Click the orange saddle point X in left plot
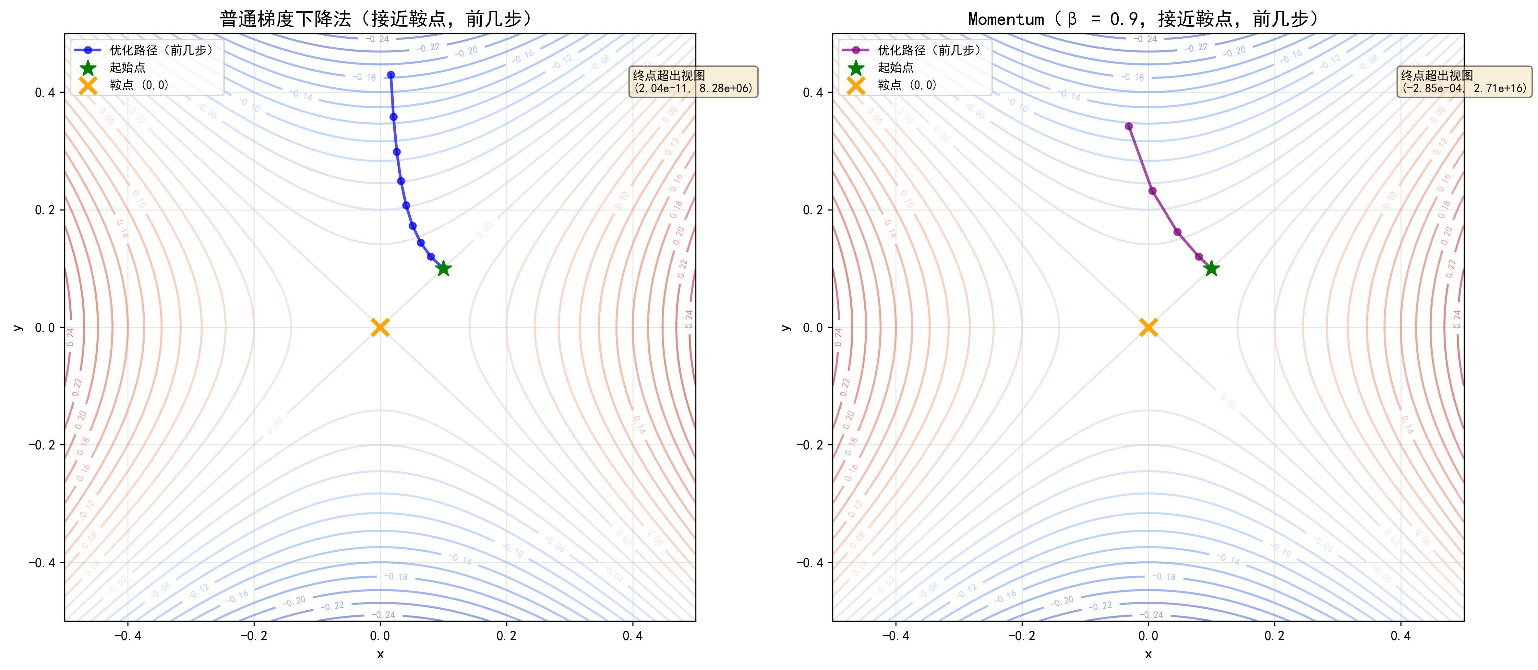Screen dimensions: 1538x670 [x=380, y=327]
